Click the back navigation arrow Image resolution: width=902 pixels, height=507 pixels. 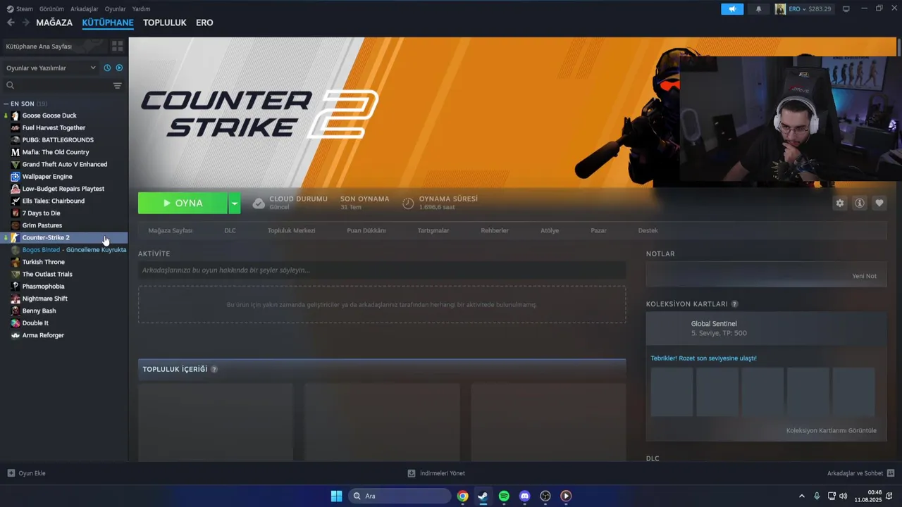[11, 23]
